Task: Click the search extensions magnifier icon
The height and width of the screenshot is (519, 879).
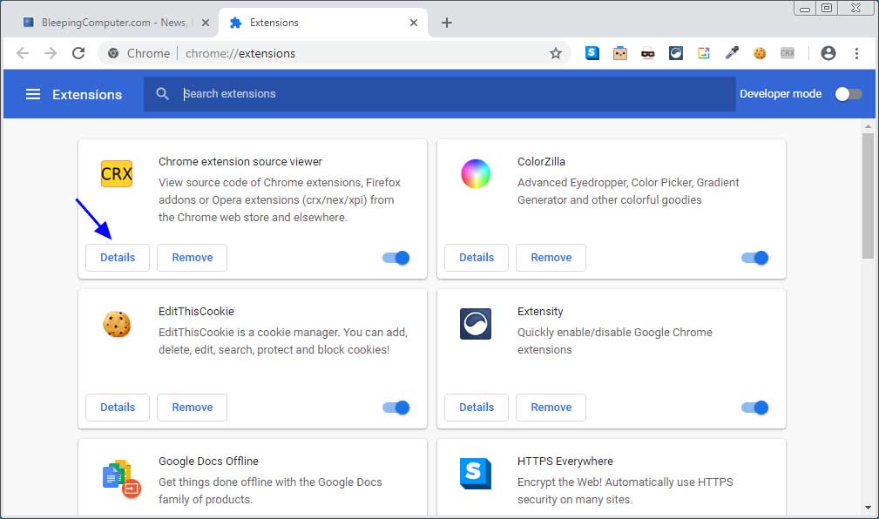Action: coord(163,94)
